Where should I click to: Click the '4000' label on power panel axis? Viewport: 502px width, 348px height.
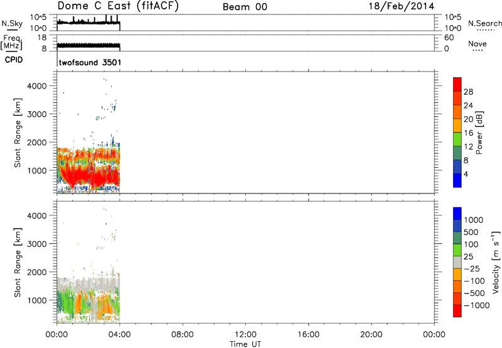pyautogui.click(x=37, y=86)
